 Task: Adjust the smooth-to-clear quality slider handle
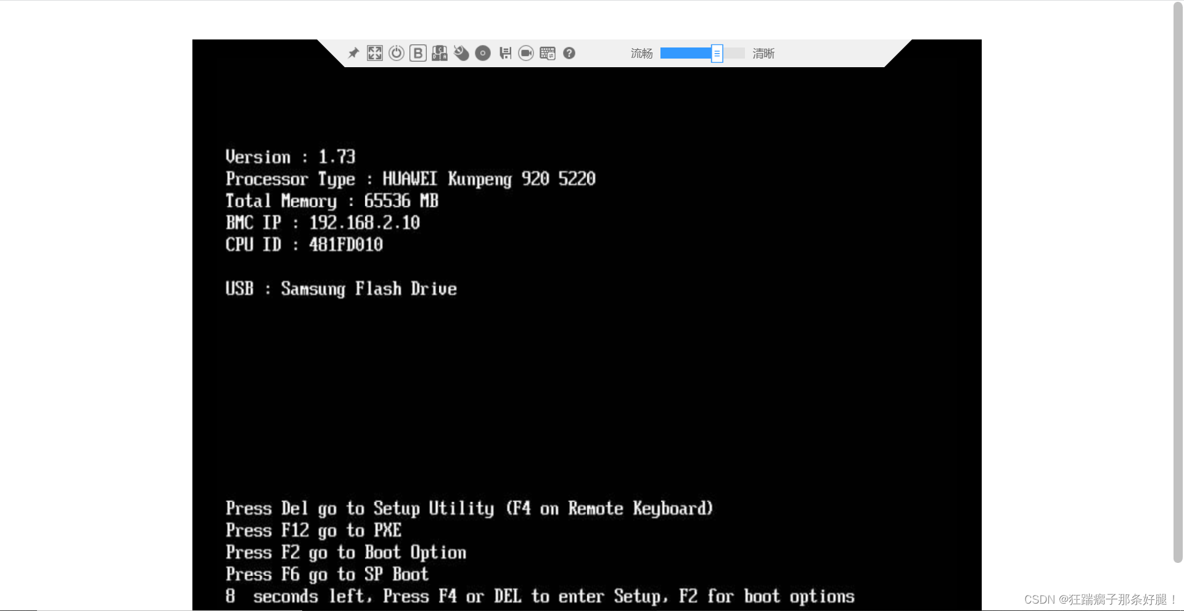point(717,54)
